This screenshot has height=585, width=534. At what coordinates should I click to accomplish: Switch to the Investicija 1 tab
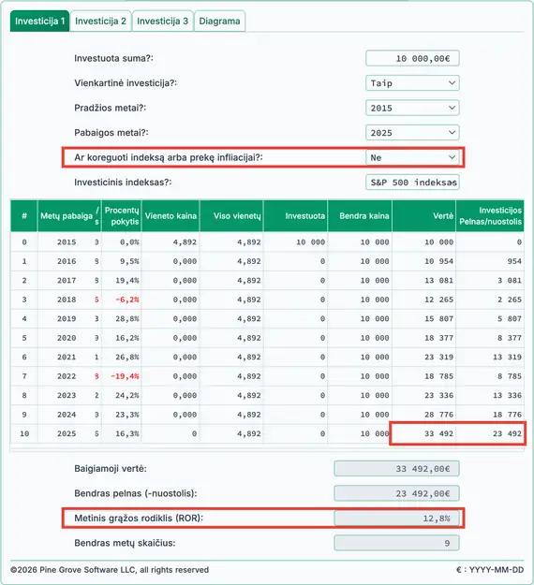(x=39, y=21)
